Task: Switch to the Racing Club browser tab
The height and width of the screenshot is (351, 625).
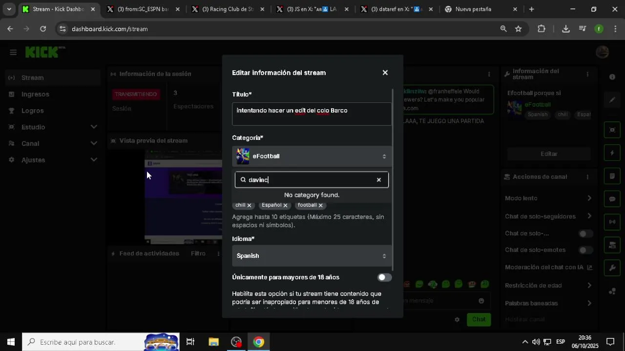Action: tap(228, 9)
